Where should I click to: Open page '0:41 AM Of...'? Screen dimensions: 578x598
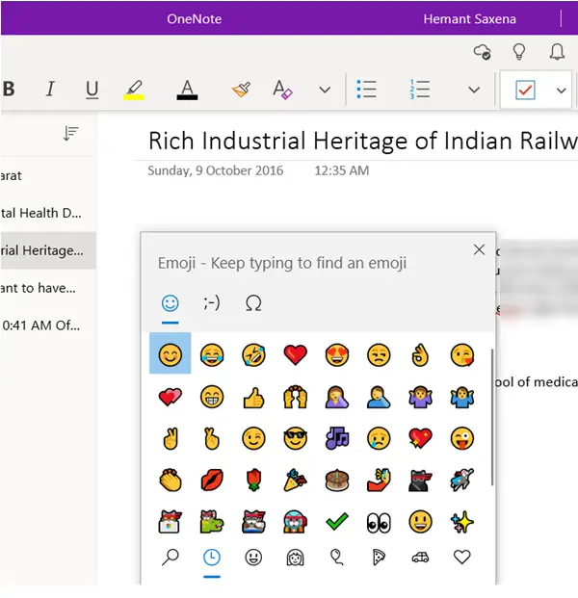tap(48, 325)
